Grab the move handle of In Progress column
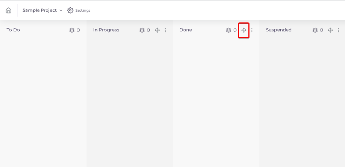 pos(157,30)
